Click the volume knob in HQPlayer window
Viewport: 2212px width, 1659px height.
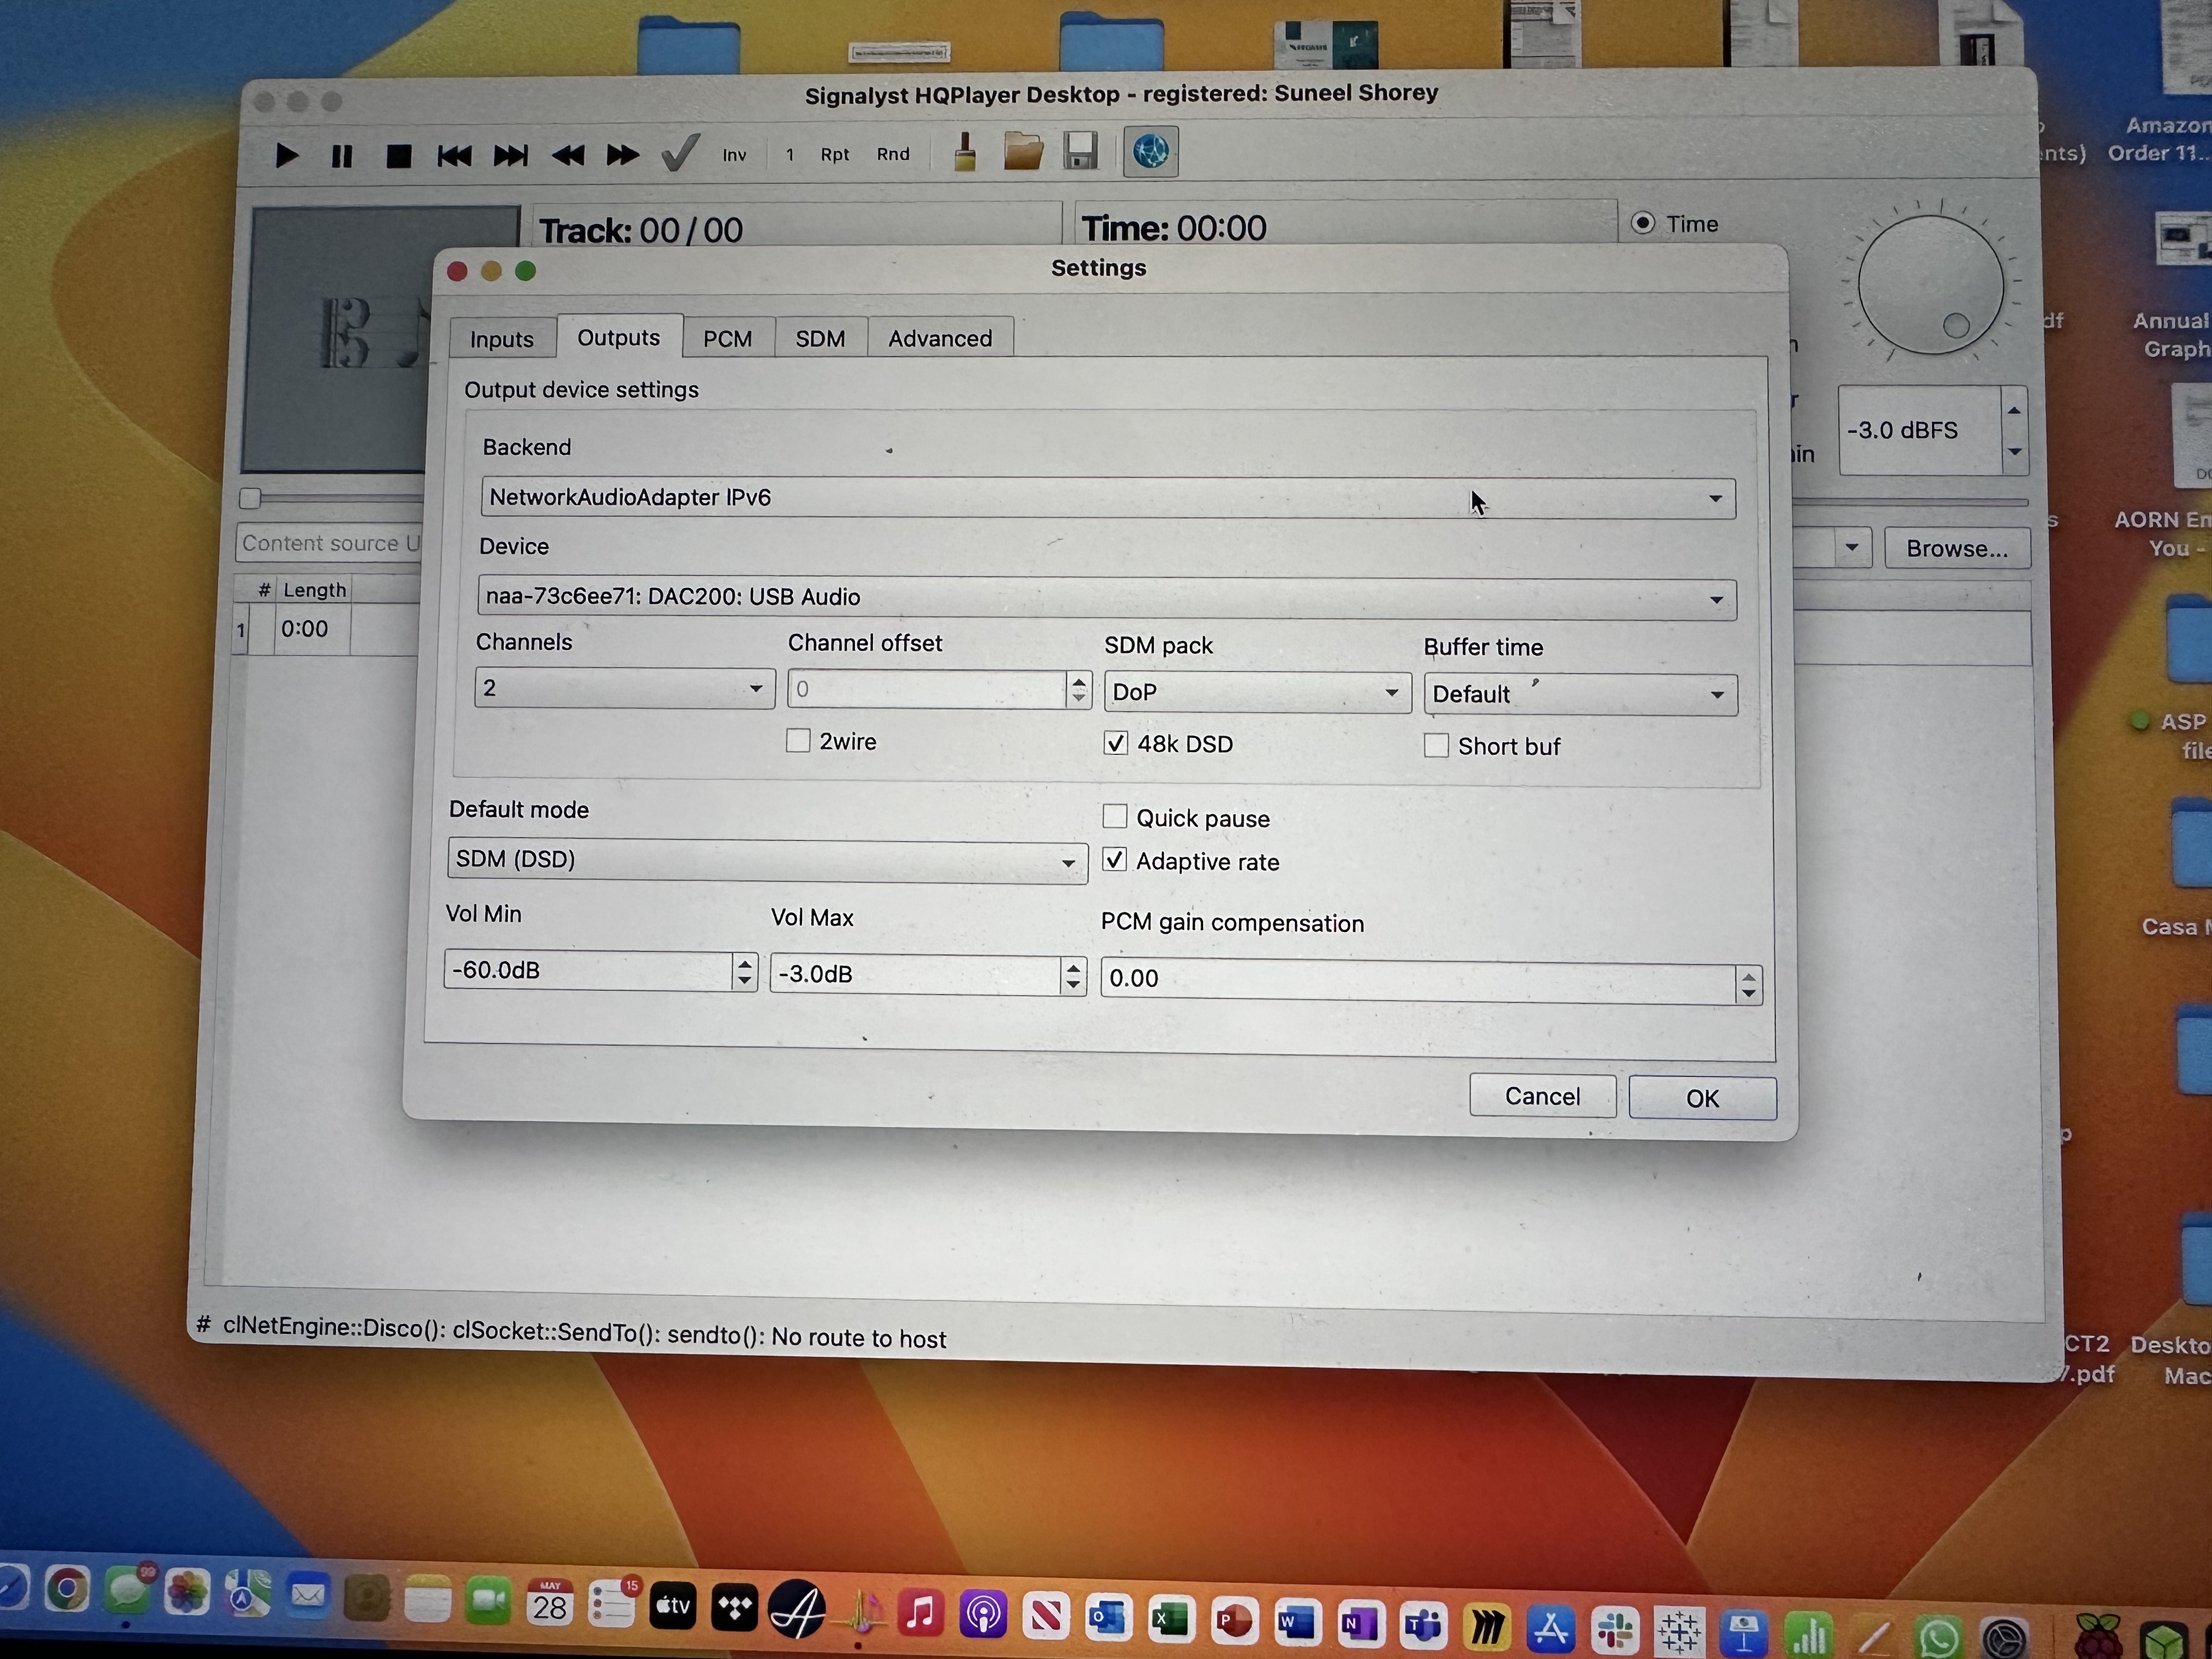click(1931, 285)
